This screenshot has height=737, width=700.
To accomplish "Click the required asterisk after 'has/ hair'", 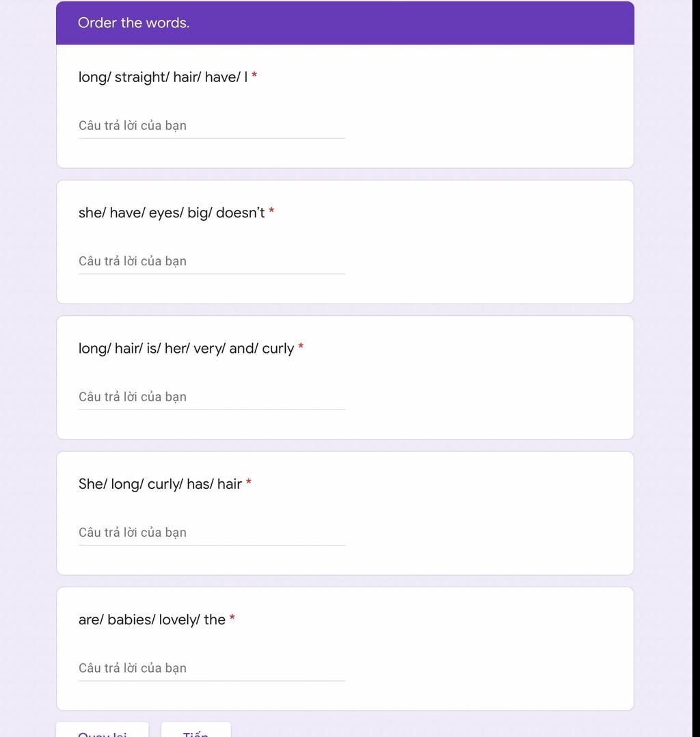I will pos(249,482).
